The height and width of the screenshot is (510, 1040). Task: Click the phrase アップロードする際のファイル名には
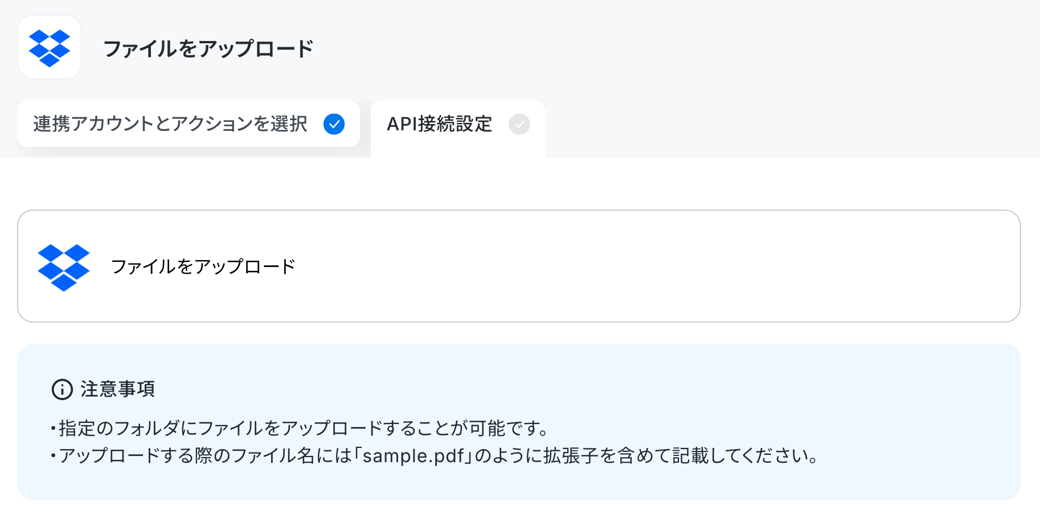tap(206, 456)
